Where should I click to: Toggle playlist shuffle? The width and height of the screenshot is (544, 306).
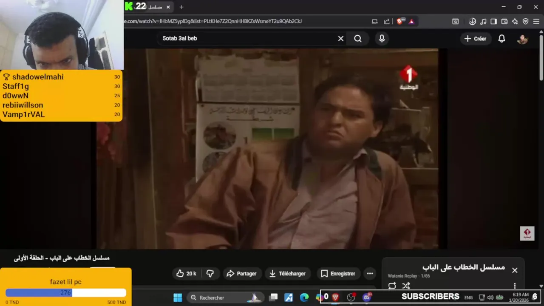[x=406, y=286]
